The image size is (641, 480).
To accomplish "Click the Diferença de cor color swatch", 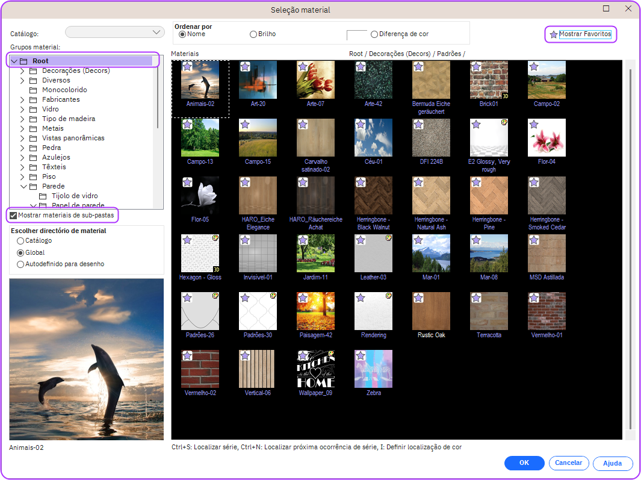I will coord(356,35).
